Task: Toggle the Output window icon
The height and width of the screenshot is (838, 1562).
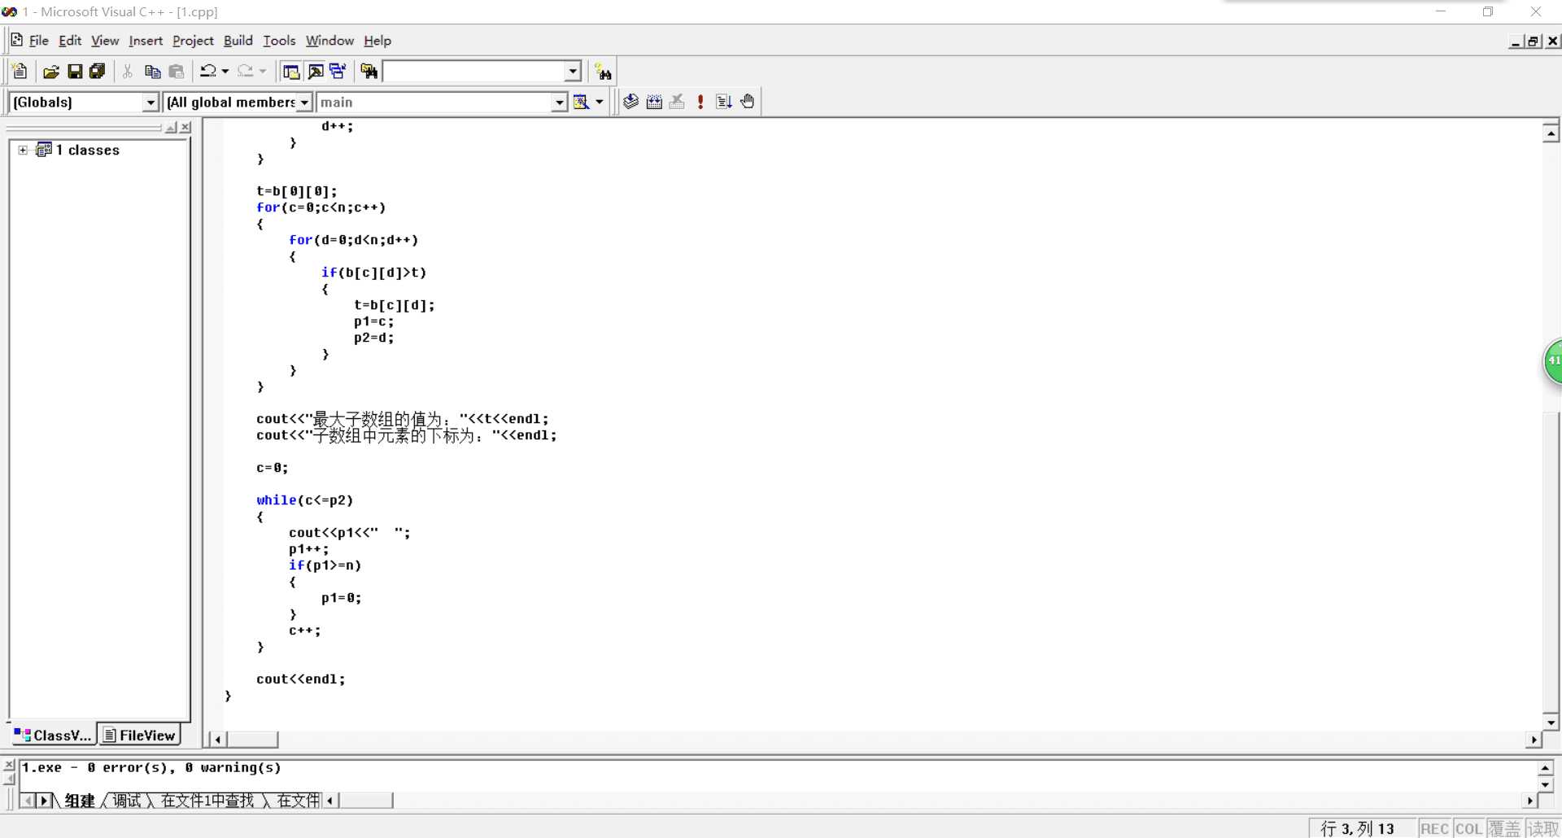Action: click(x=315, y=72)
